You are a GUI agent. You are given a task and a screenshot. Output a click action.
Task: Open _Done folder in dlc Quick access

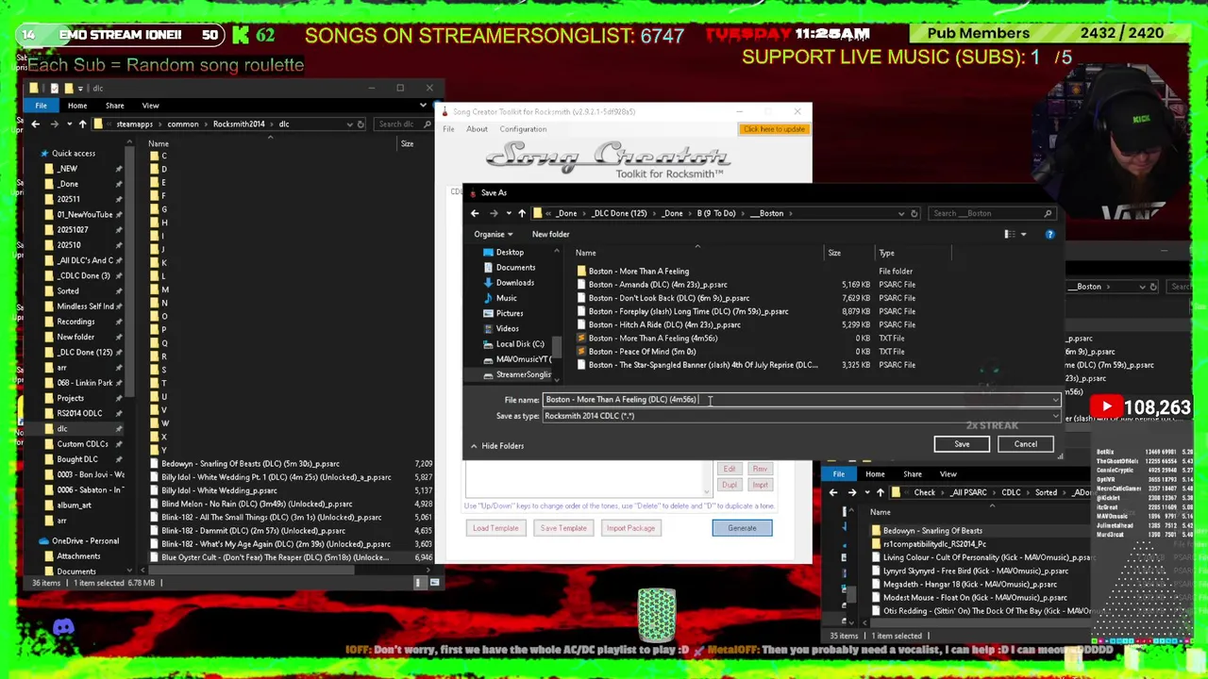coord(68,184)
